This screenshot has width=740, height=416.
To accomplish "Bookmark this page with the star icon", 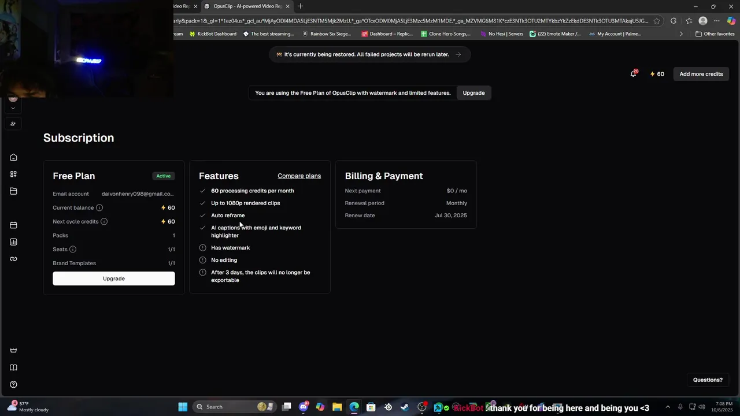I will click(657, 21).
